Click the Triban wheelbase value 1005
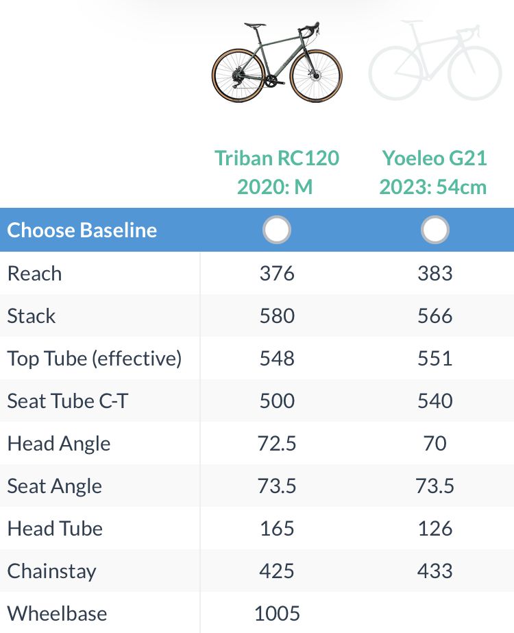The width and height of the screenshot is (514, 633). point(277,614)
